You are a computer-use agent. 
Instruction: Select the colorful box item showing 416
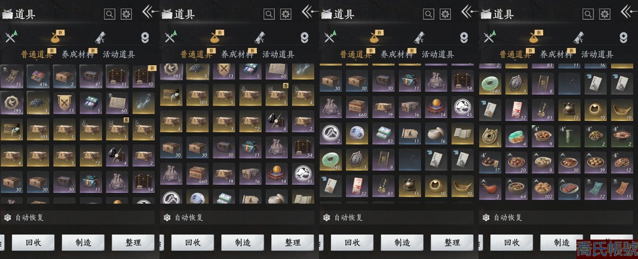pos(38,76)
